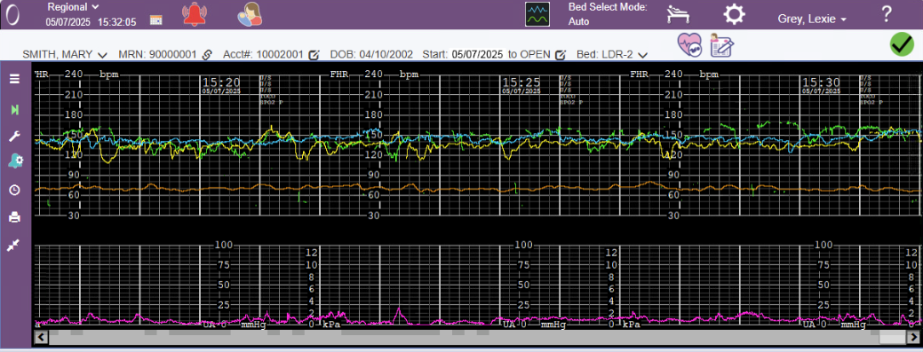Click the MRN link icon

pyautogui.click(x=207, y=55)
